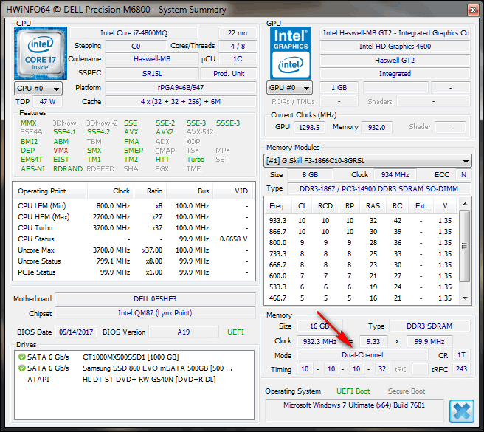Click the UEFI Boot label
Image resolution: width=484 pixels, height=432 pixels.
tap(353, 391)
